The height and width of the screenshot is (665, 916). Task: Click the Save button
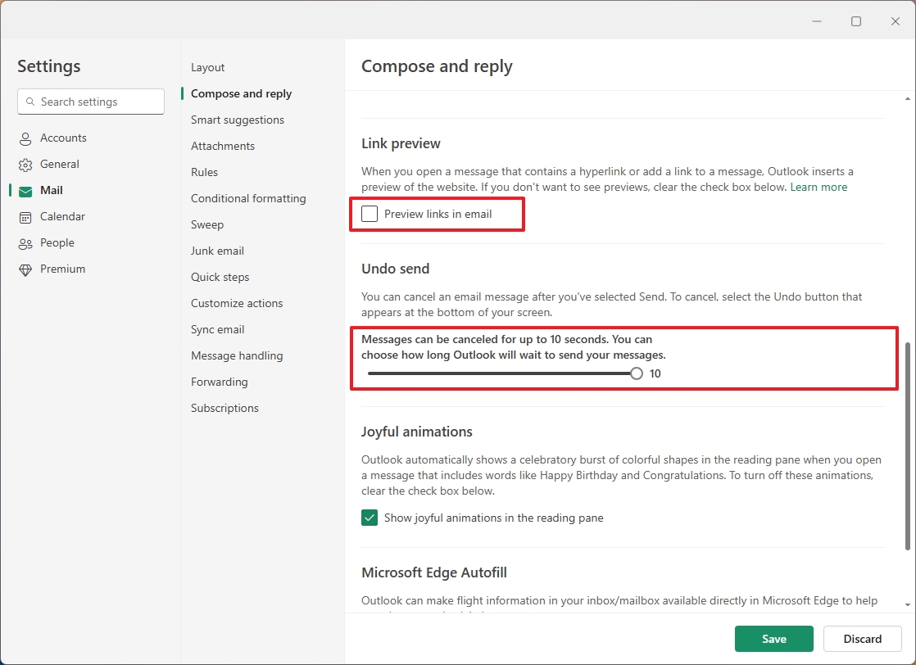[774, 639]
